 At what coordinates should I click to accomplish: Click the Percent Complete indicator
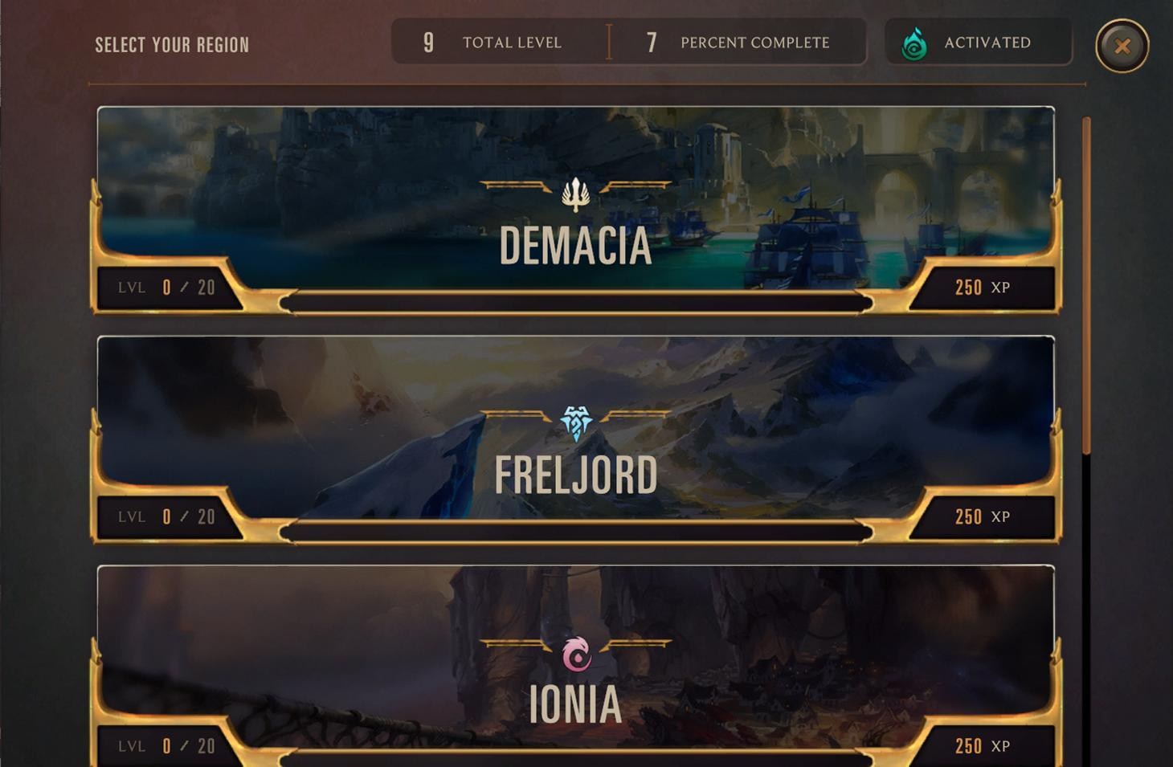click(738, 42)
